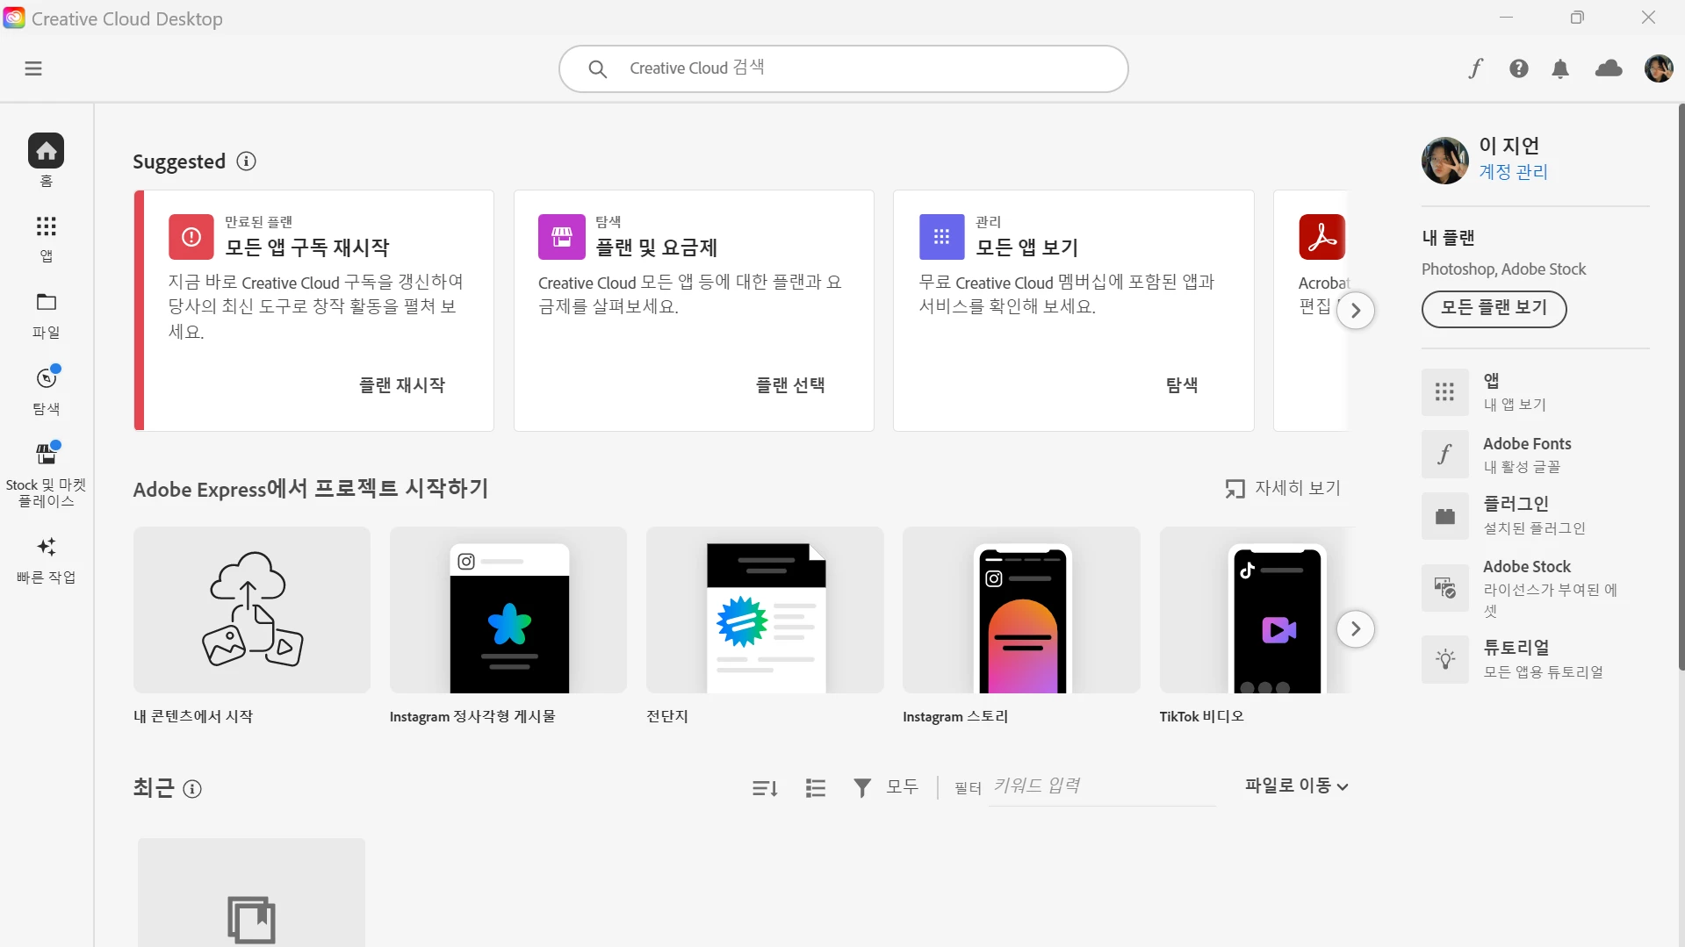
Task: Click the 내 플랜 heading
Action: 1448,238
